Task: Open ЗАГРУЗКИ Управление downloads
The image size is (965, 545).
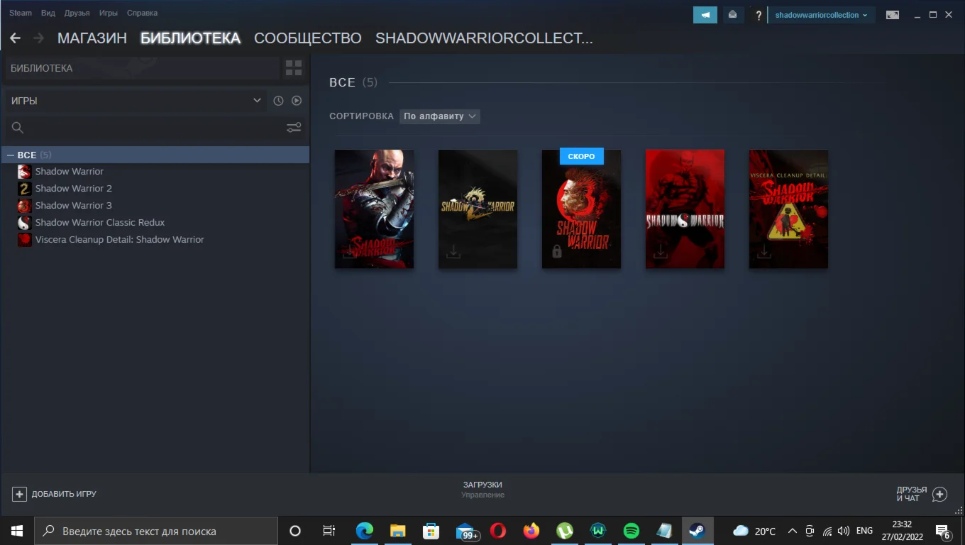Action: coord(482,490)
